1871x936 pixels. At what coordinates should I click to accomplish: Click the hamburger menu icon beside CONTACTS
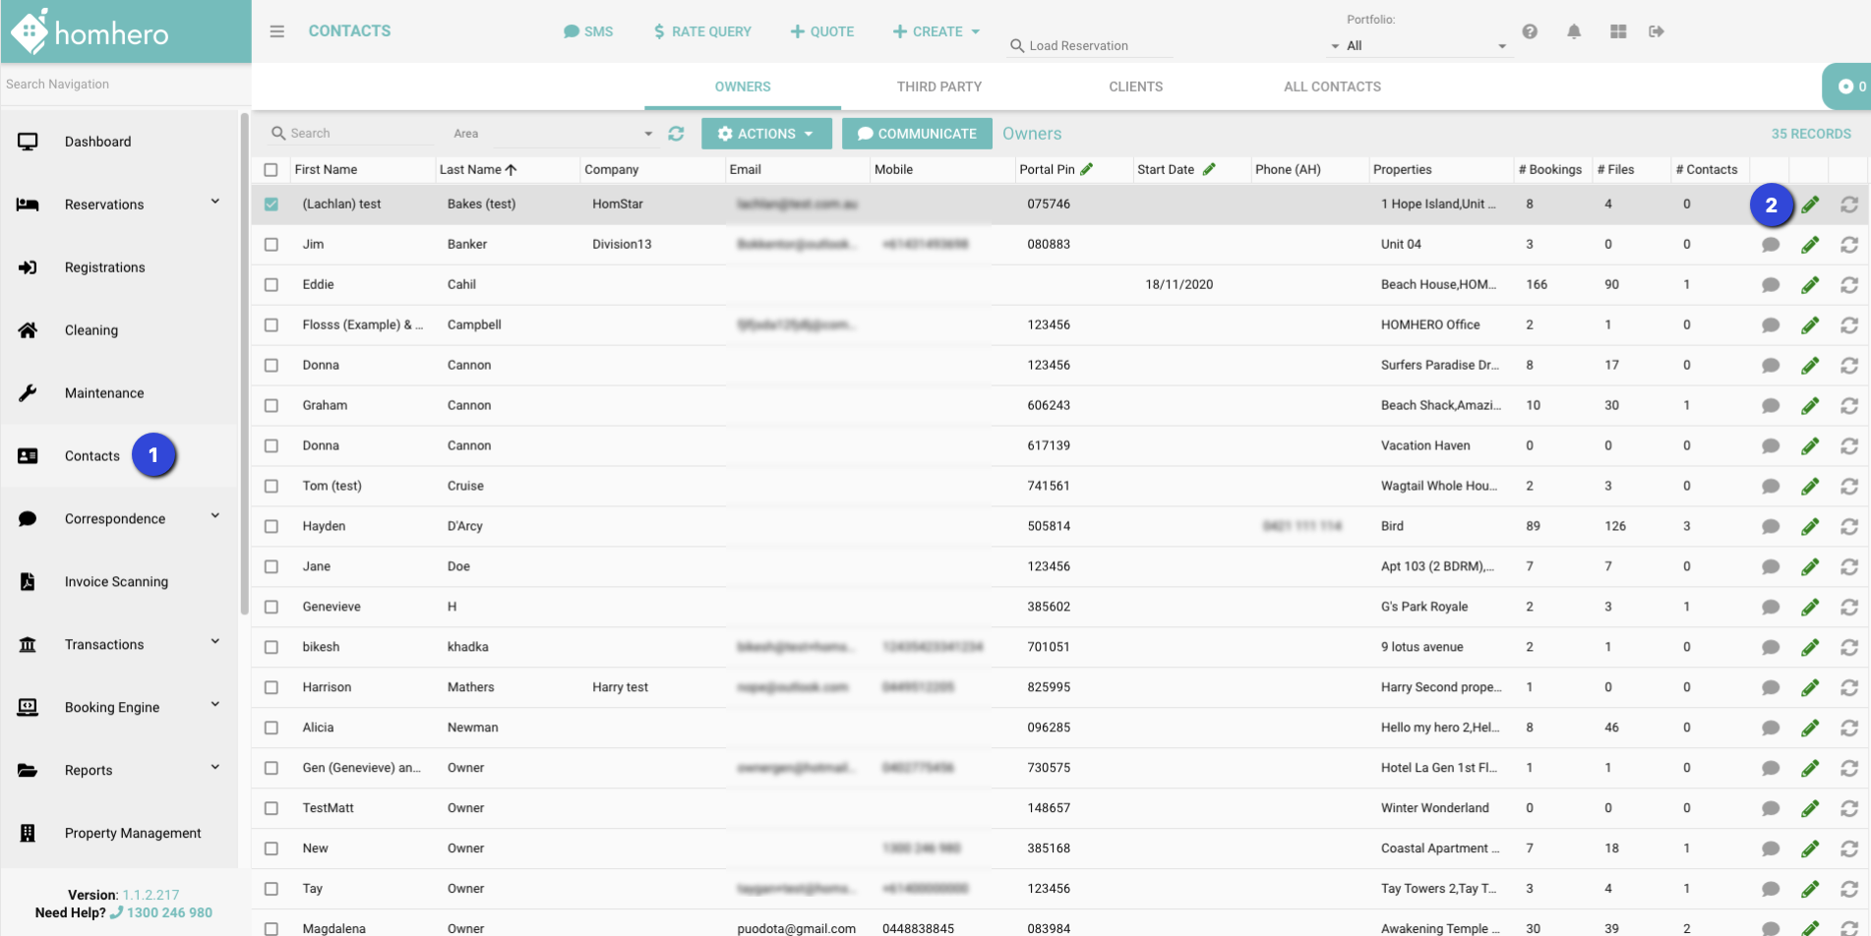(x=277, y=31)
